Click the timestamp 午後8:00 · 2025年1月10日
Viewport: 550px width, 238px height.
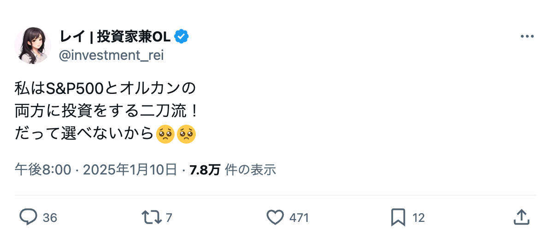[96, 170]
